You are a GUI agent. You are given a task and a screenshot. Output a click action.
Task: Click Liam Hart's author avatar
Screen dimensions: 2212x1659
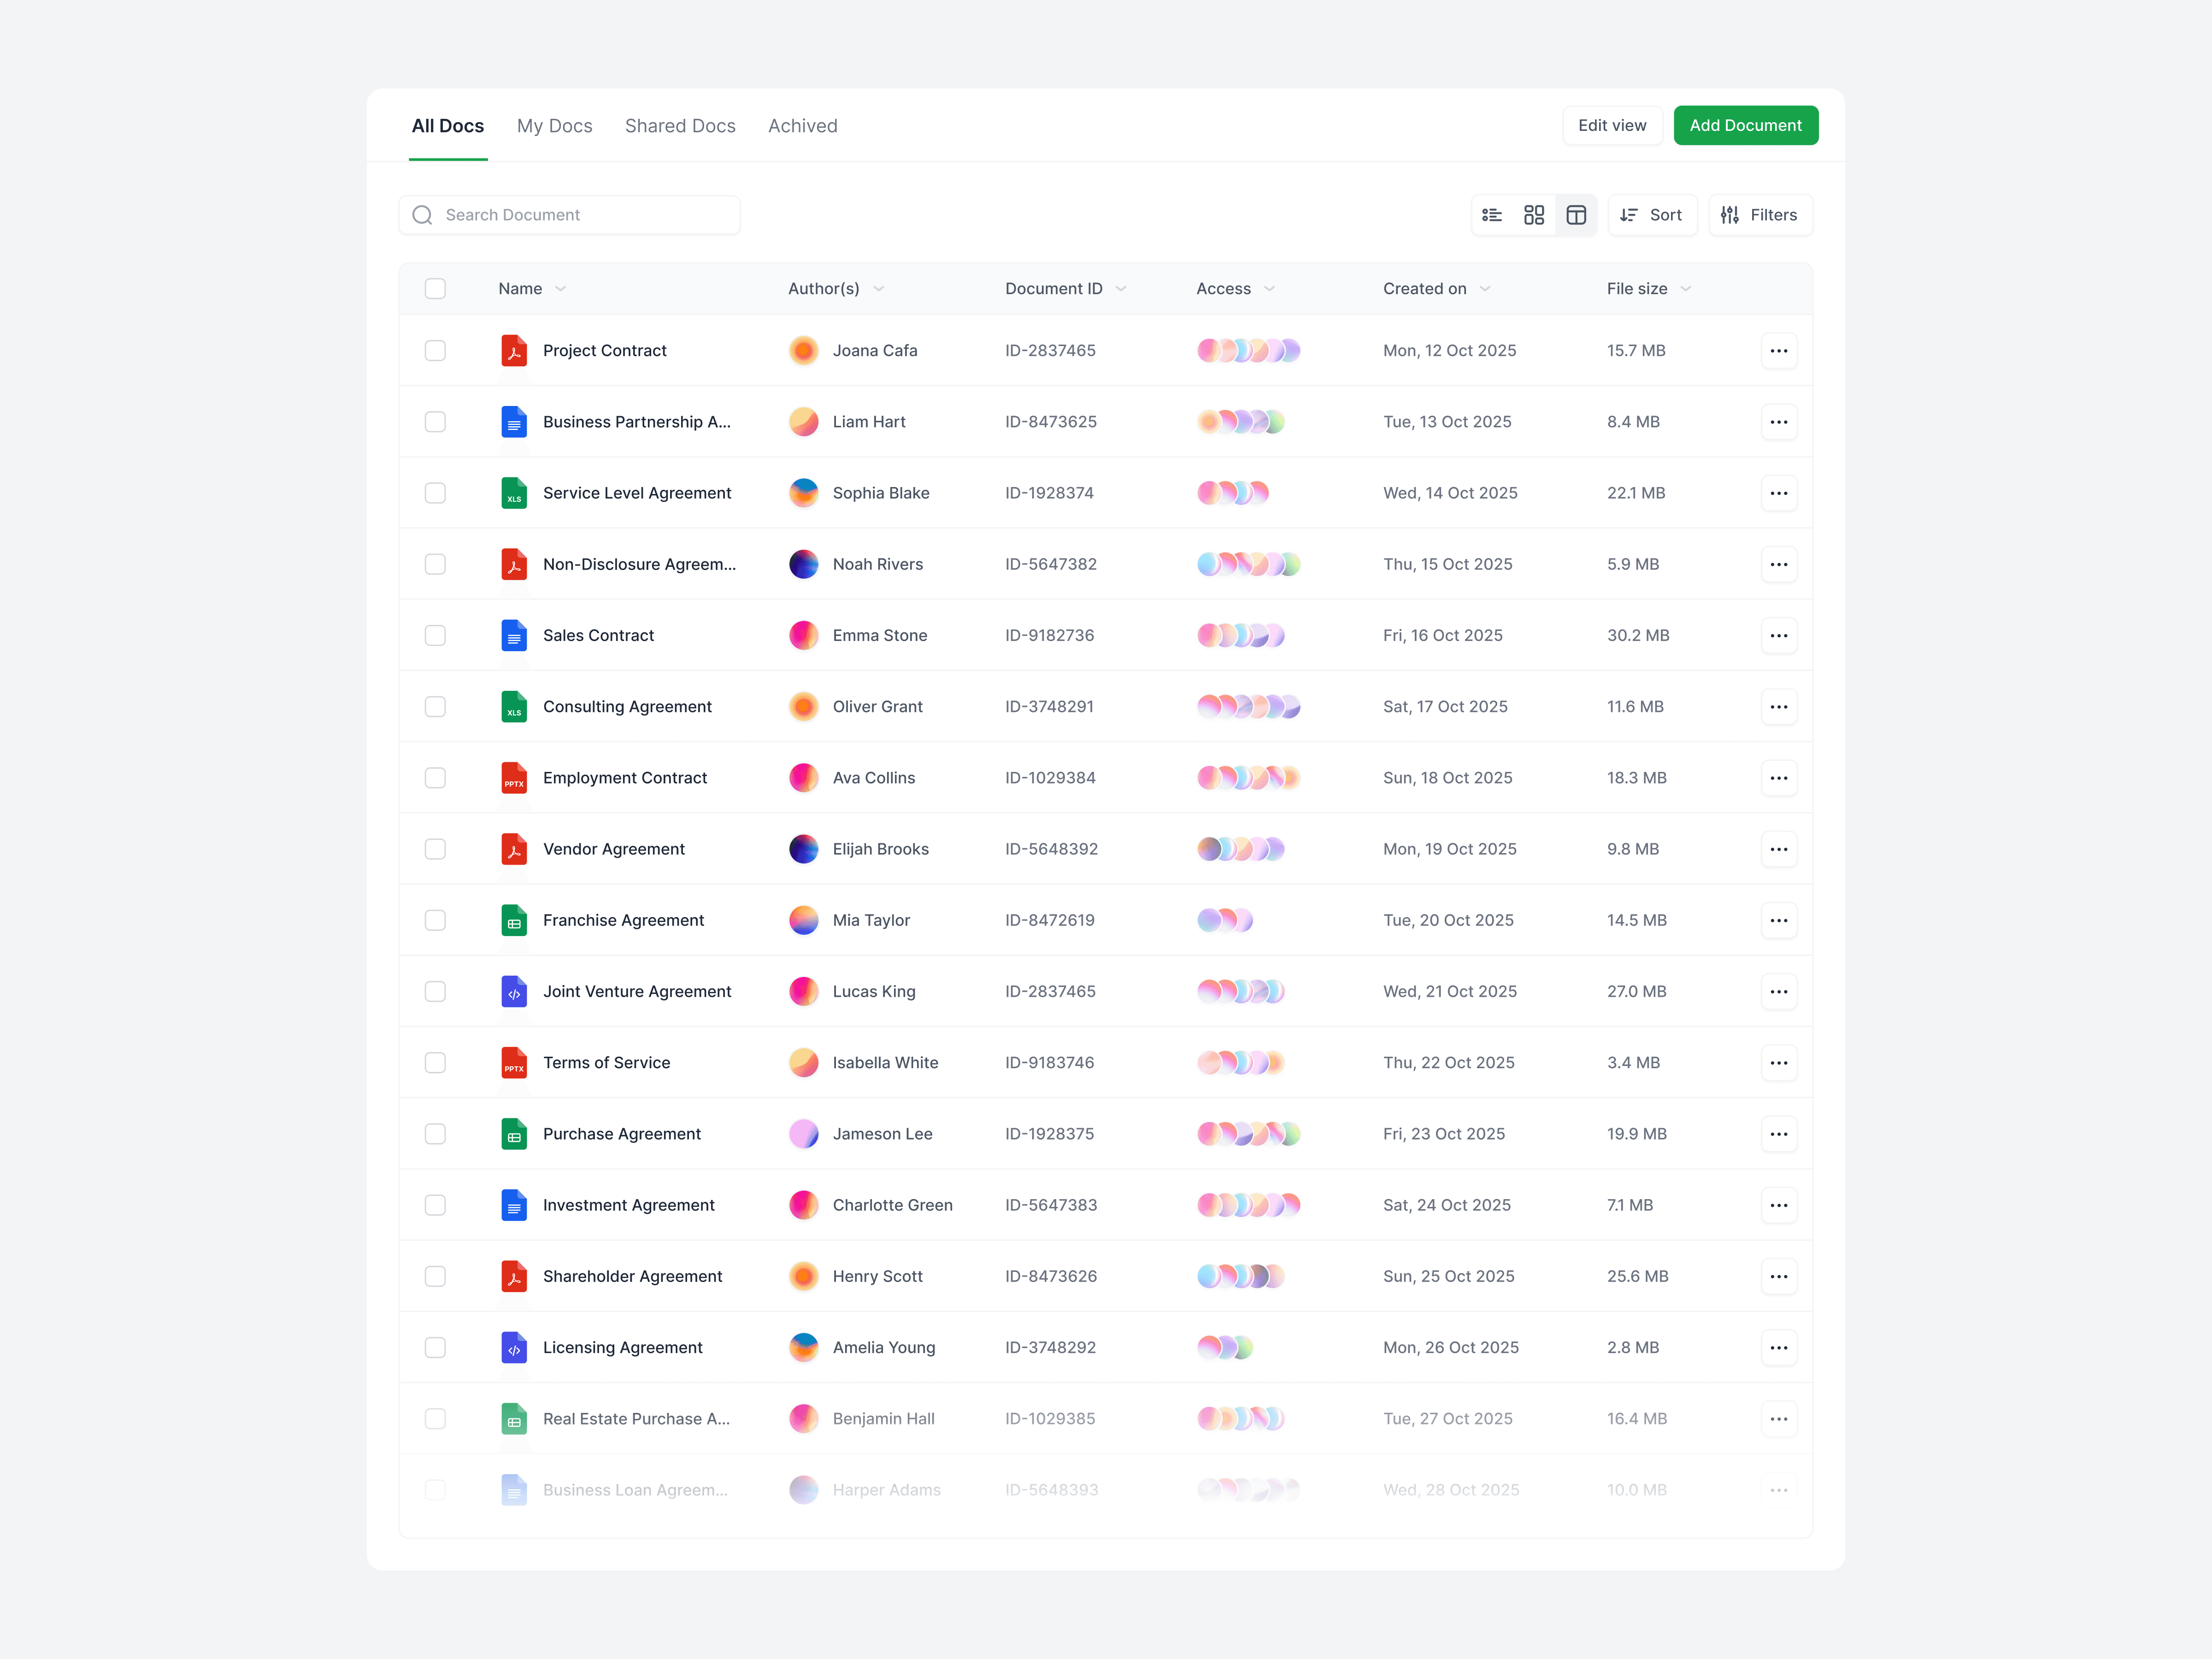(x=804, y=422)
